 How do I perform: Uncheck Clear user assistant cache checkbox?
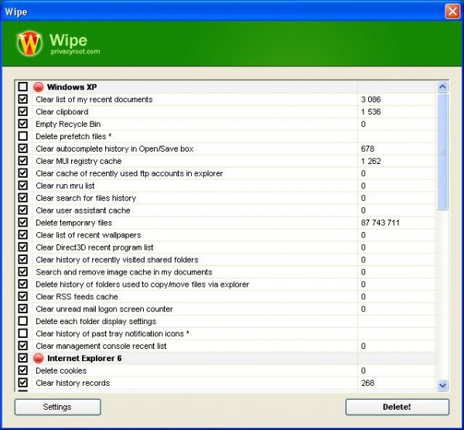(x=22, y=210)
